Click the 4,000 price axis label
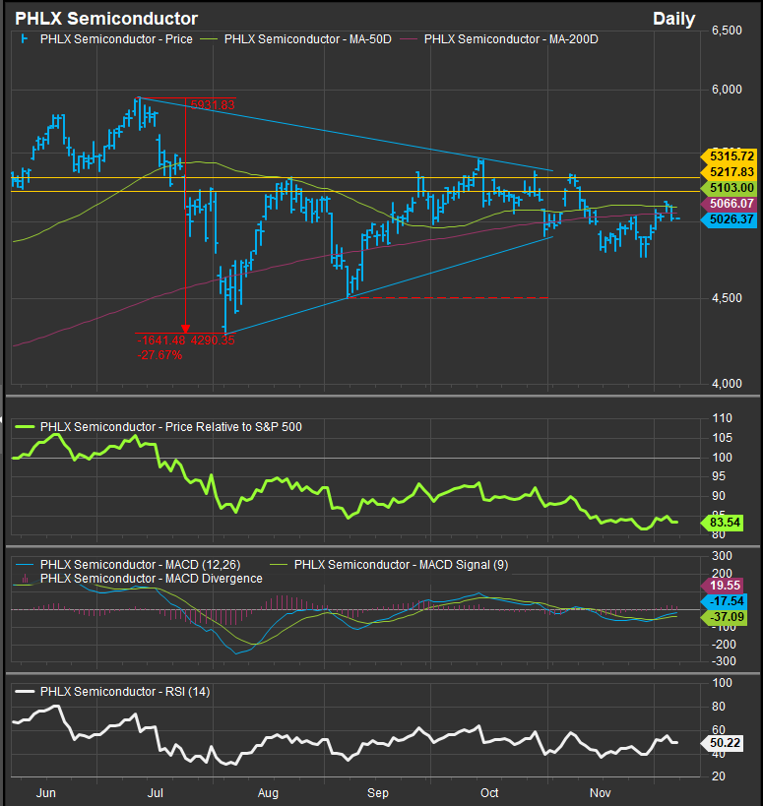This screenshot has height=806, width=763. tap(727, 384)
